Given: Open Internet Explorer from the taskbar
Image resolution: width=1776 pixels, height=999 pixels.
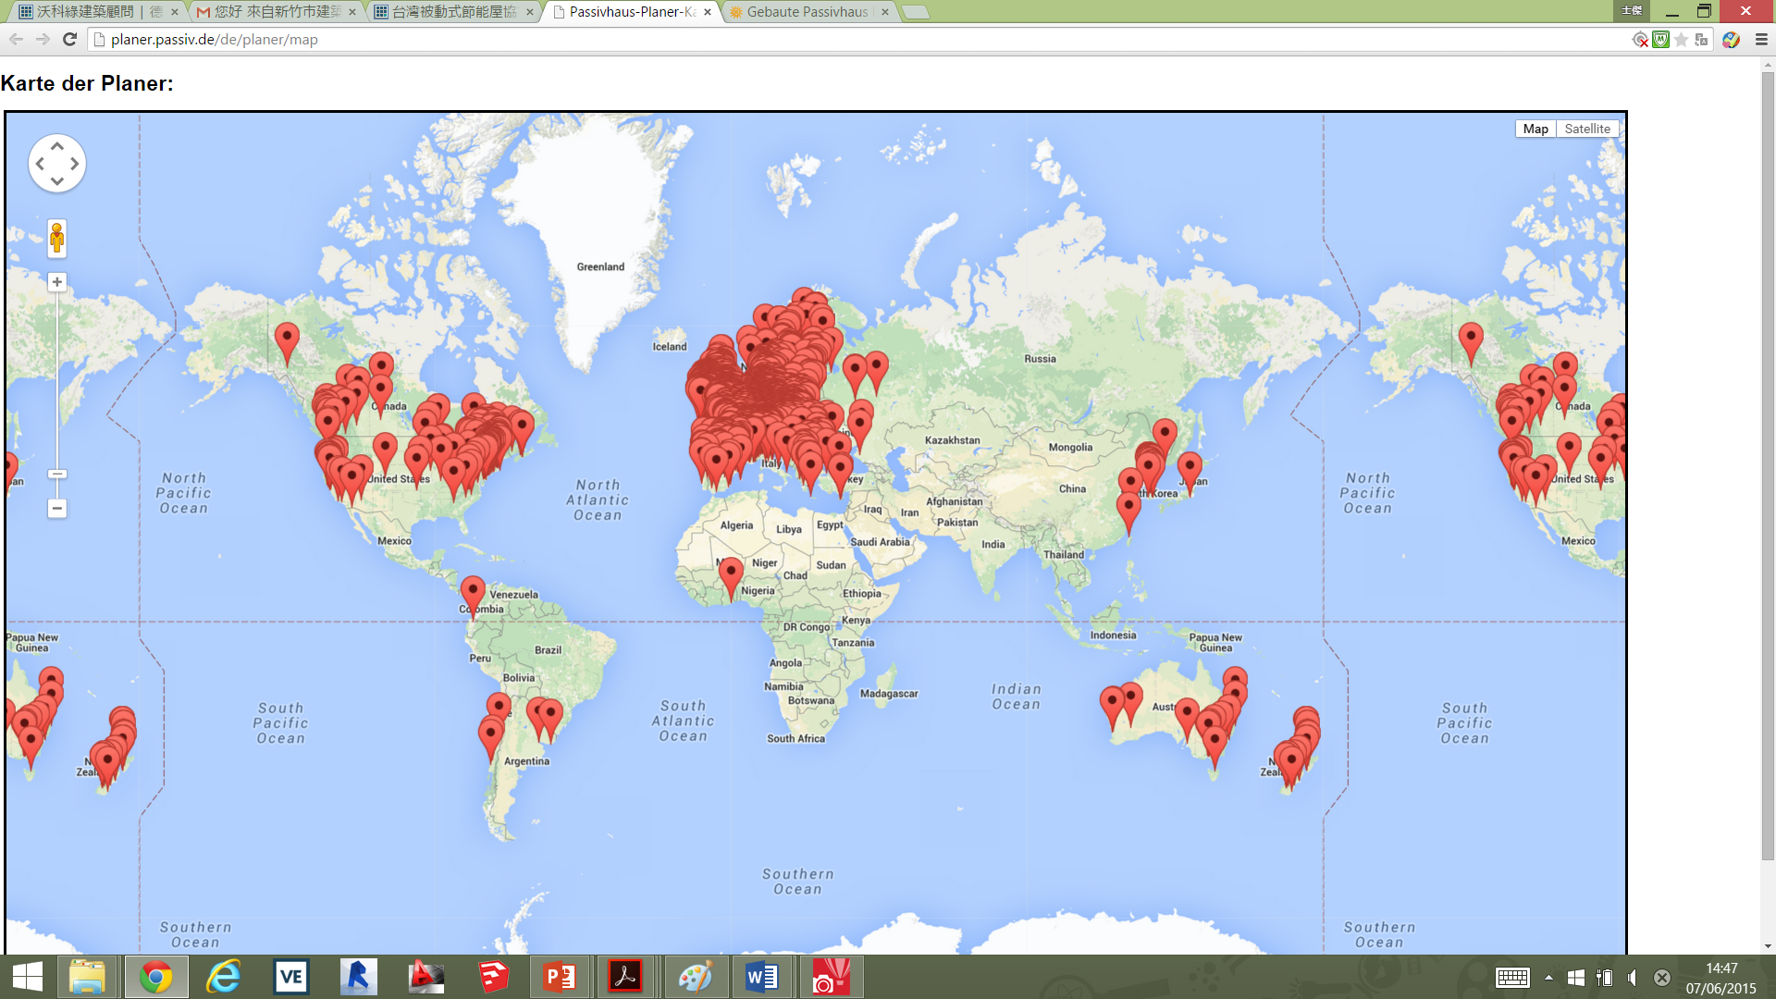Looking at the screenshot, I should (223, 977).
